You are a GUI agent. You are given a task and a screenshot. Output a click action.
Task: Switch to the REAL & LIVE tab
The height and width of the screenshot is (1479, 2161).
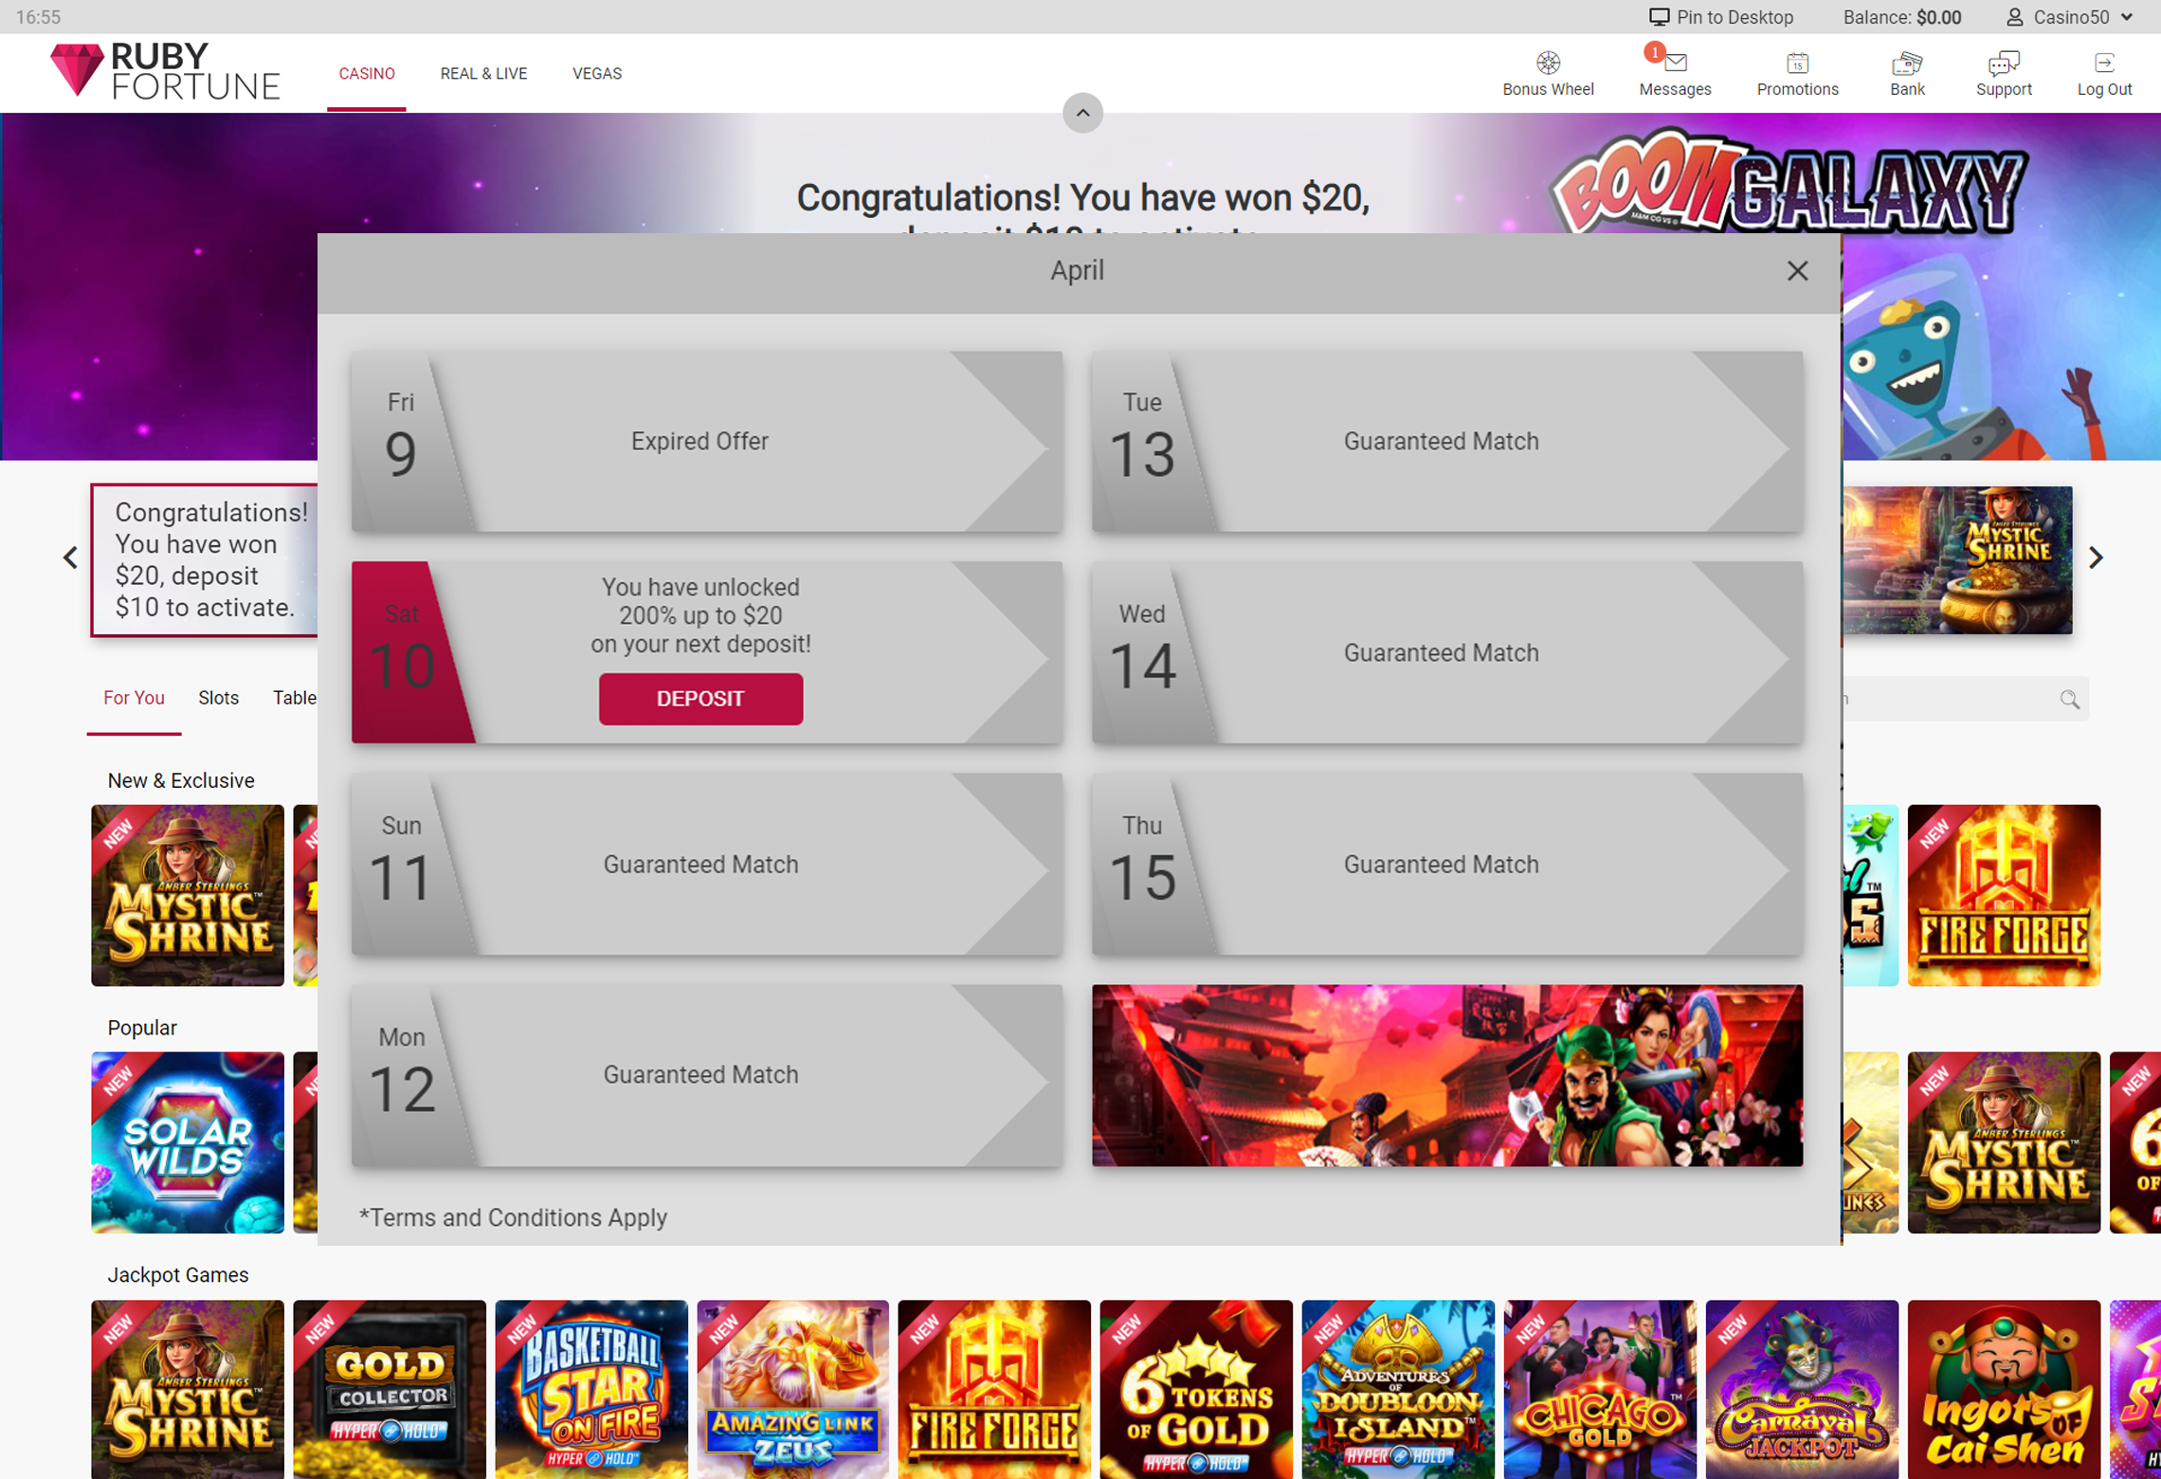coord(483,73)
